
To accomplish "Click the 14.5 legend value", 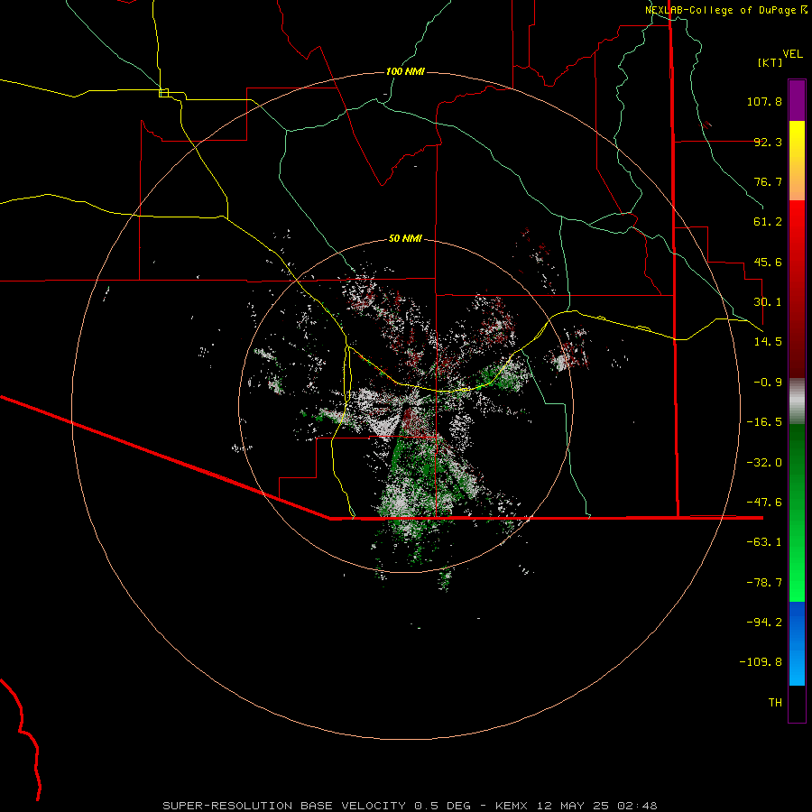I will (768, 342).
